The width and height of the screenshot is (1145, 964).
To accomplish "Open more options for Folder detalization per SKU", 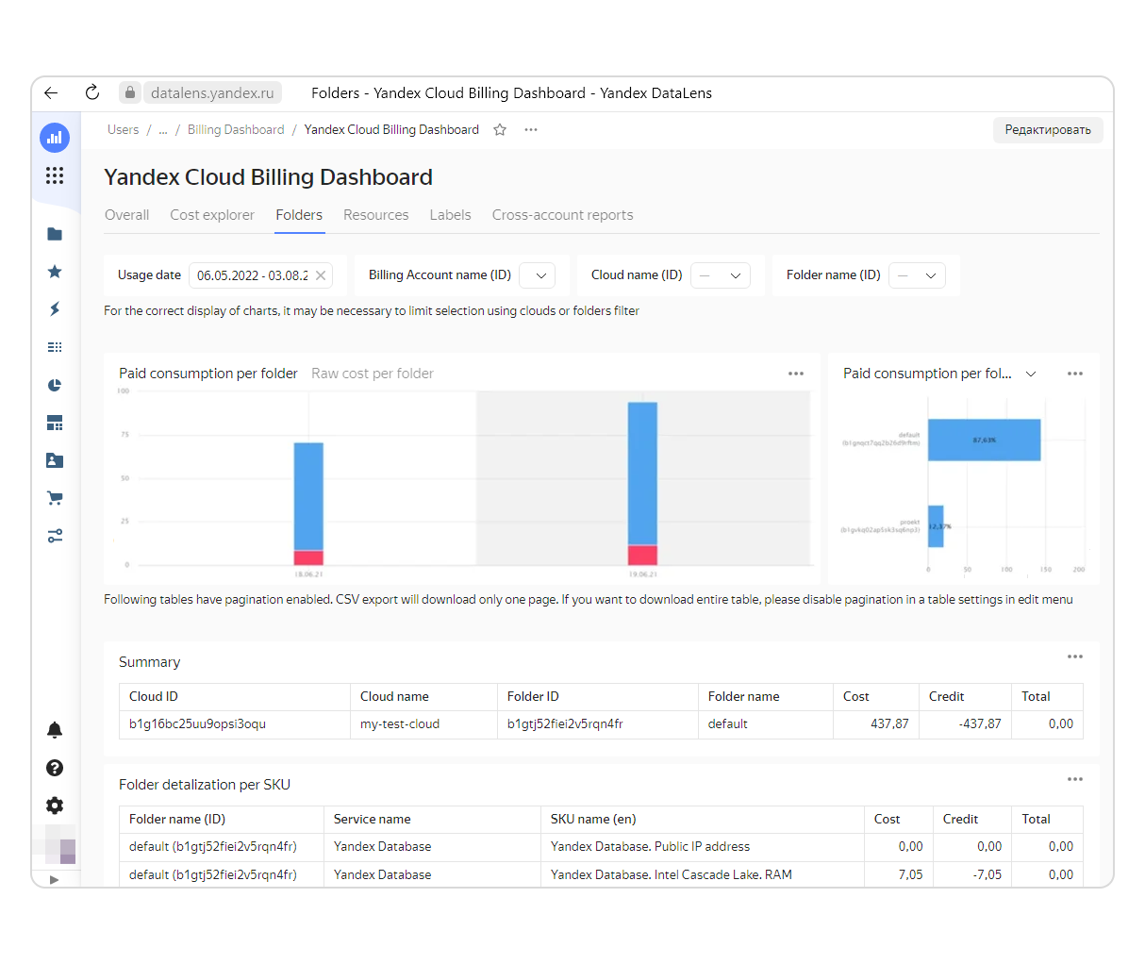I will point(1075,779).
